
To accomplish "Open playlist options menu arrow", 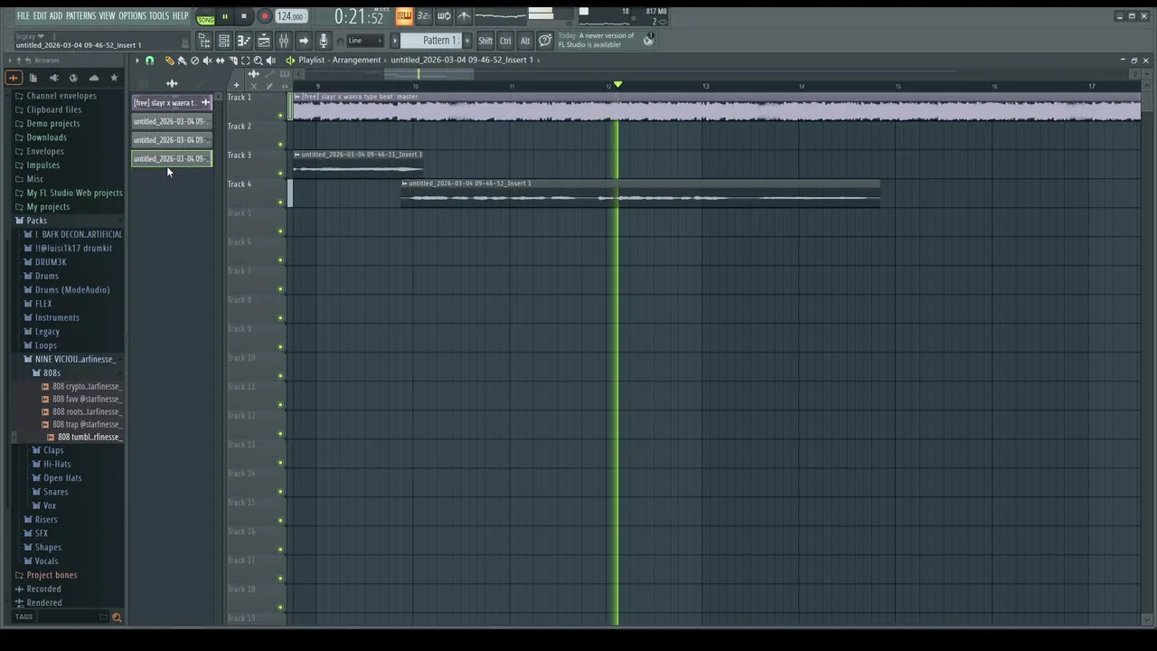I will (137, 61).
